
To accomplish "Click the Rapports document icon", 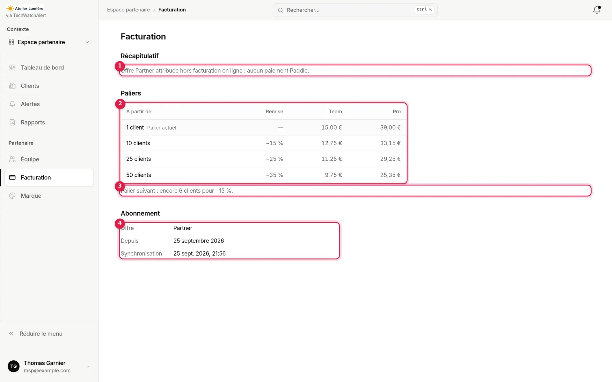I will coord(12,122).
